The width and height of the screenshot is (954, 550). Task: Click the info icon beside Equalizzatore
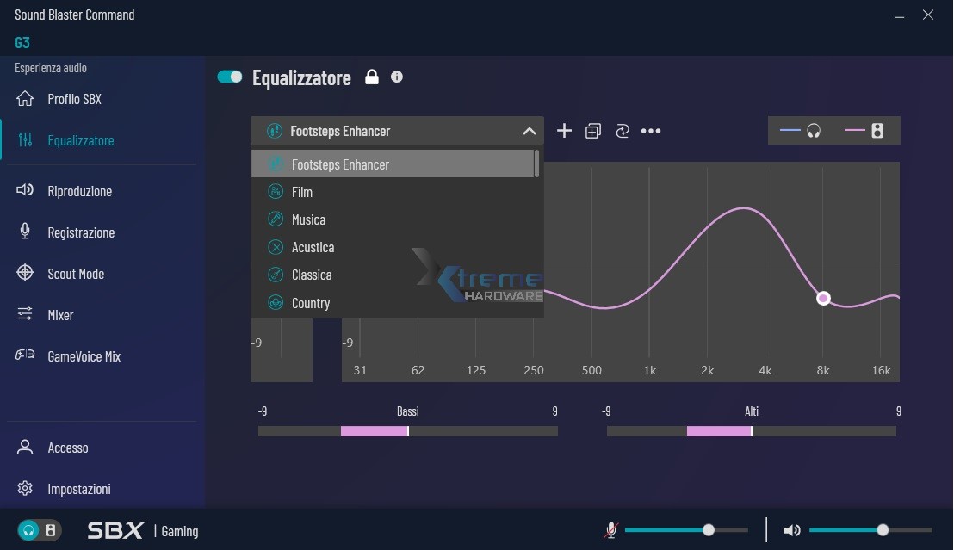click(x=397, y=77)
